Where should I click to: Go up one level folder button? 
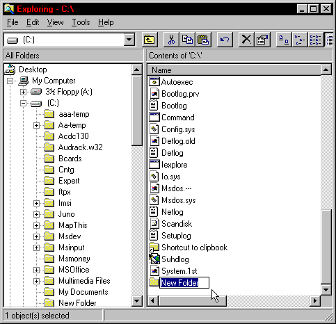(150, 40)
